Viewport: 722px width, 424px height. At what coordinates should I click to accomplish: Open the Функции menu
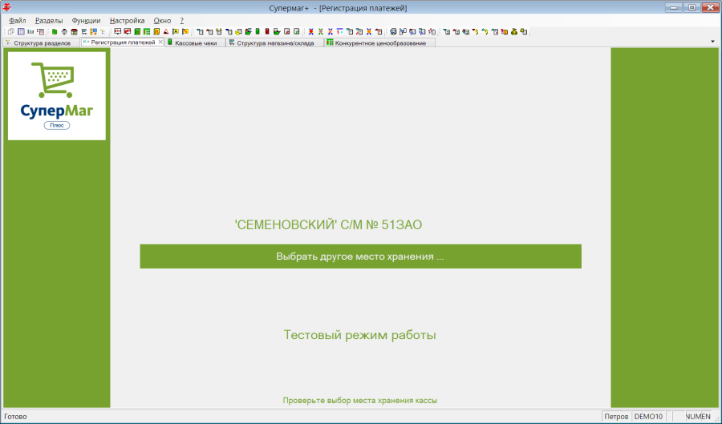click(86, 21)
